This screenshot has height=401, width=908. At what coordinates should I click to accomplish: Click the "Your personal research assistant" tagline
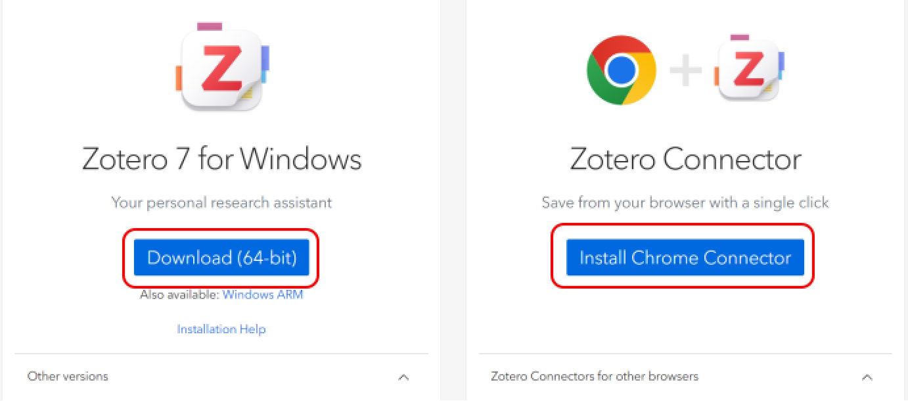[x=221, y=202]
